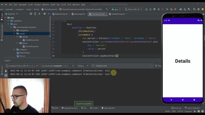The width and height of the screenshot is (205, 115).
Task: Click the Apply Changes and Restart Activity icon
Action: 150,9
